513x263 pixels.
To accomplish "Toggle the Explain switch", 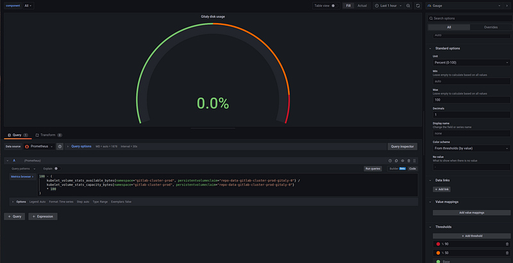I will [57, 169].
